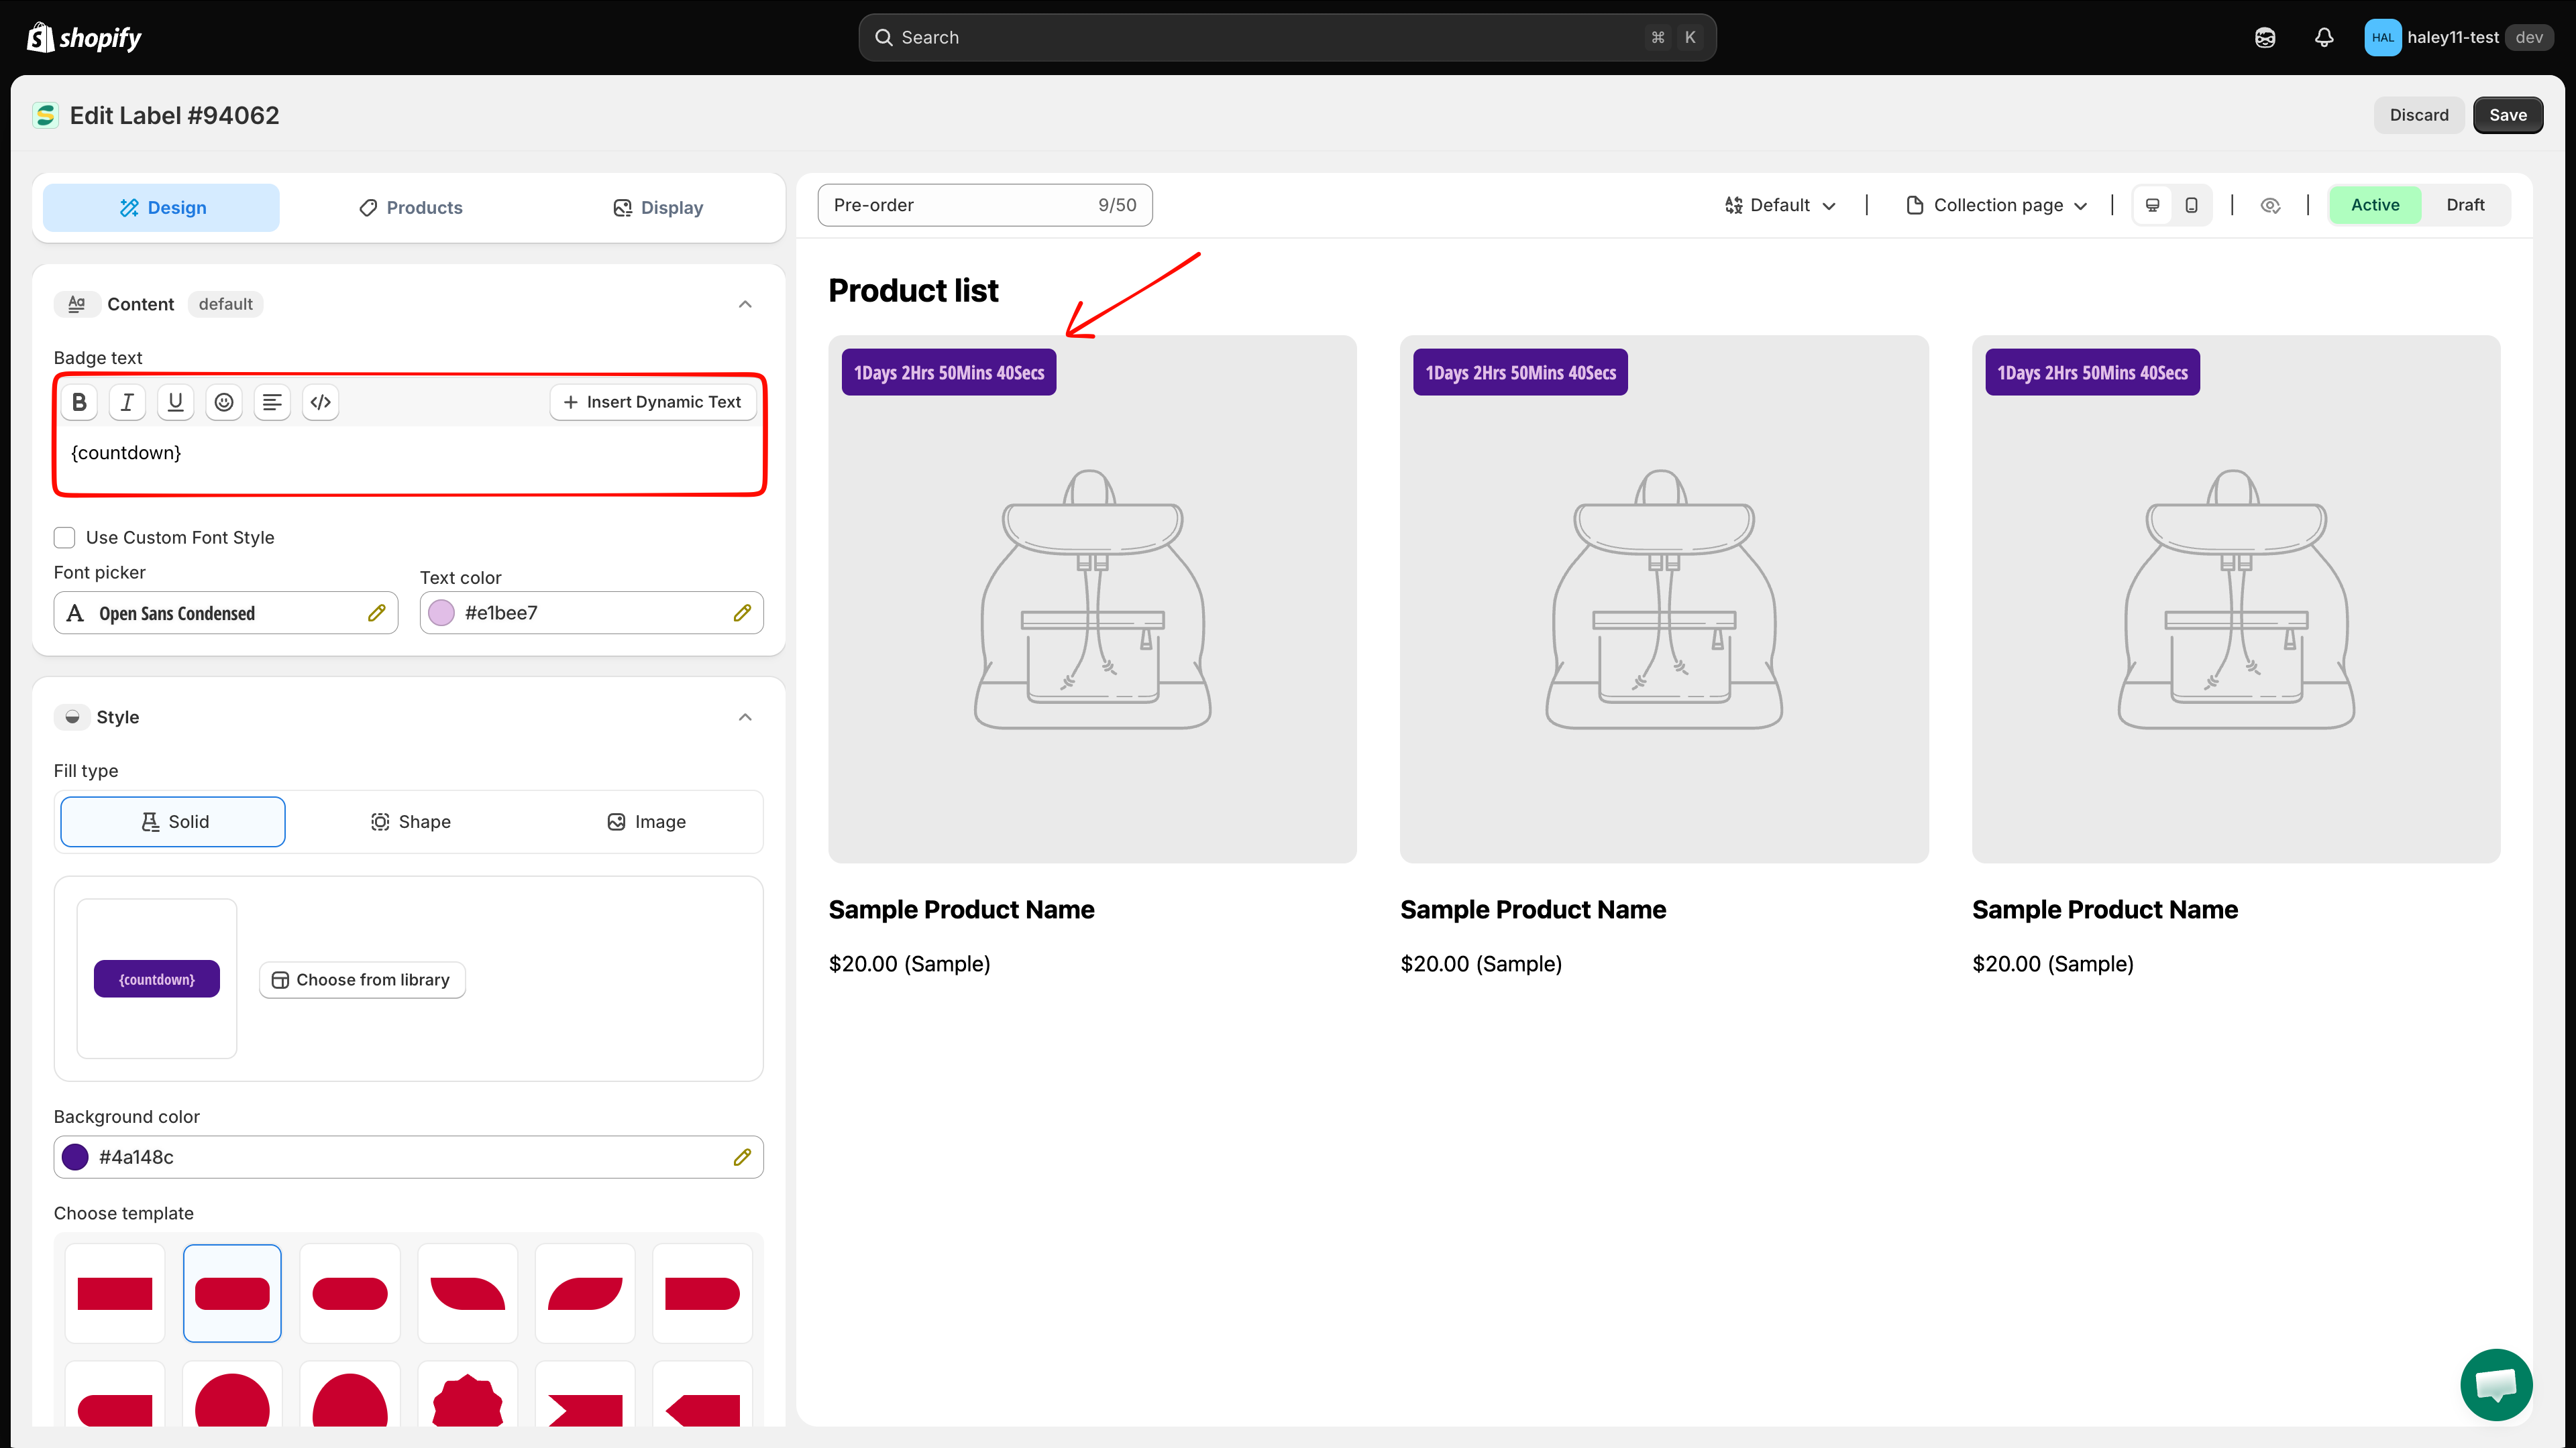Open the haley11-test account menu
The width and height of the screenshot is (2576, 1448).
(2458, 37)
